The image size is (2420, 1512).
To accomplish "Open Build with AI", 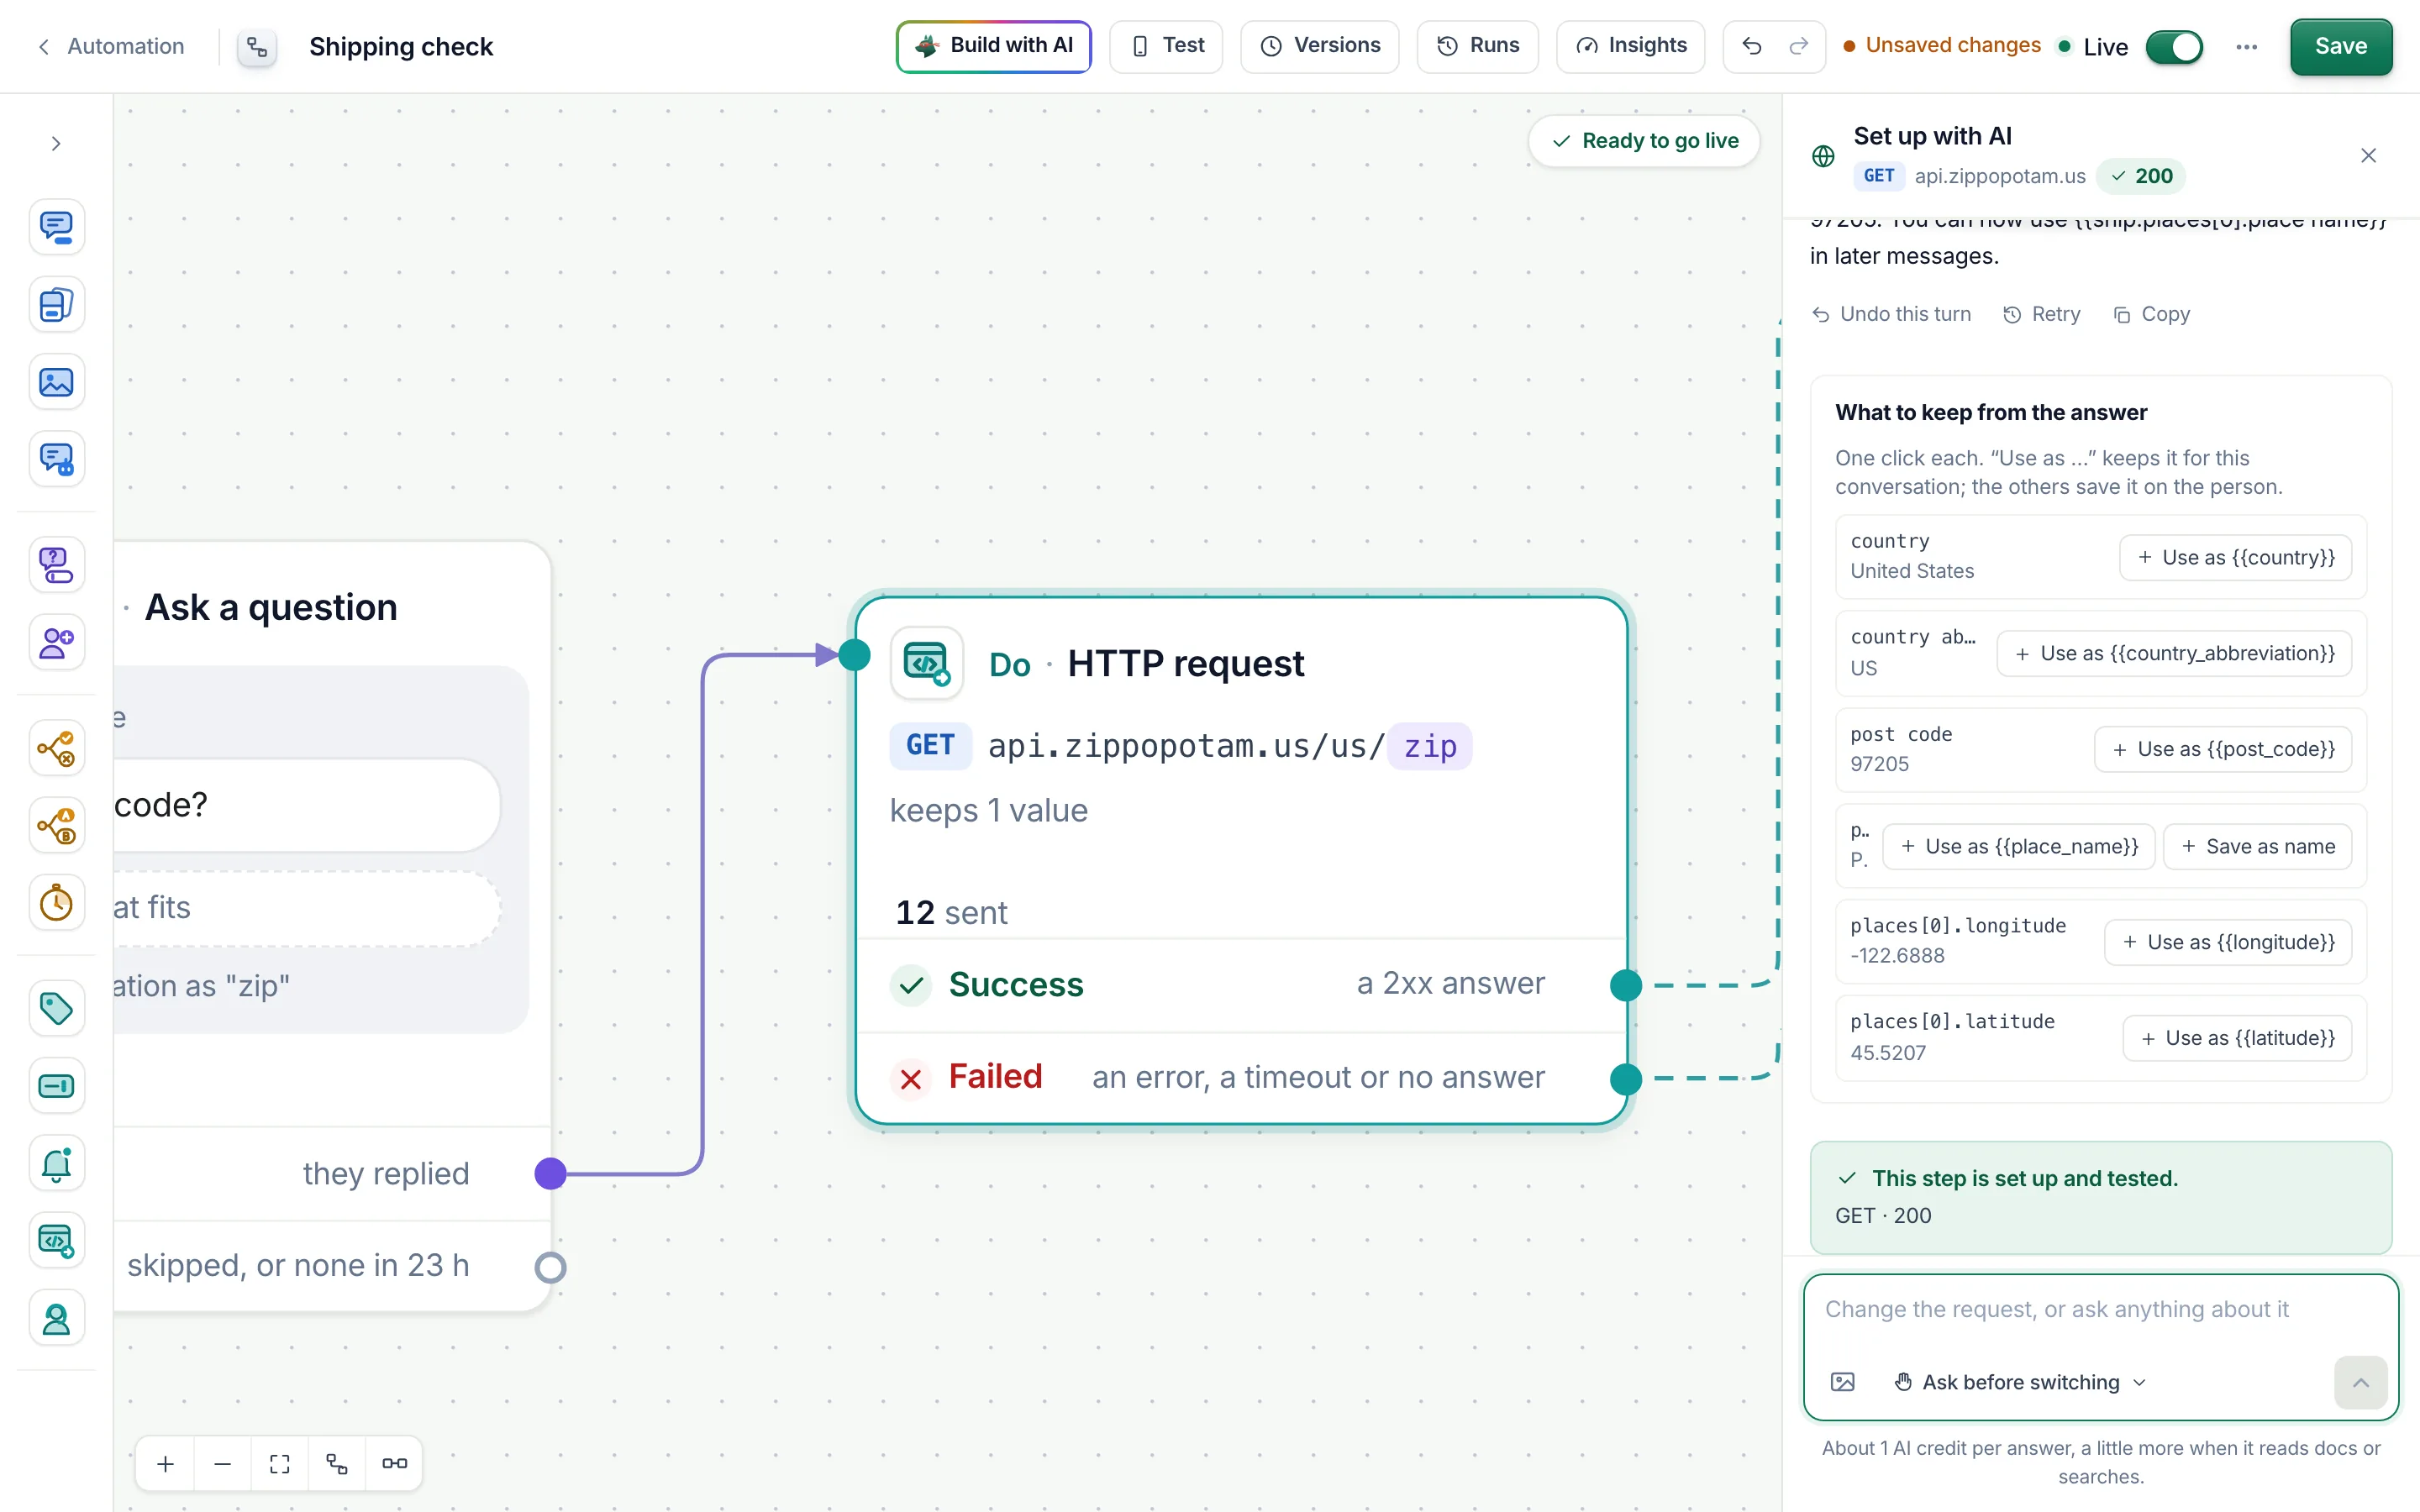I will click(993, 46).
